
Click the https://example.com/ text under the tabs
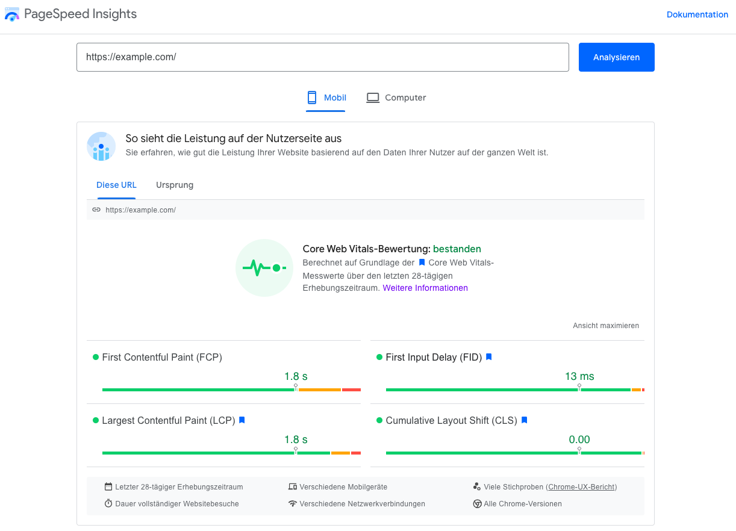point(140,210)
